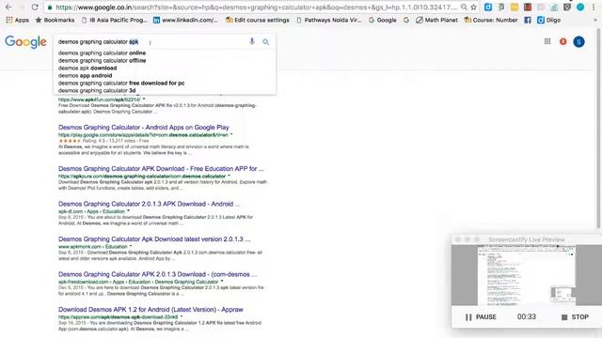
Task: Open 'APK 2.0.1.3 Download - (com-desmos' result
Action: click(x=158, y=274)
